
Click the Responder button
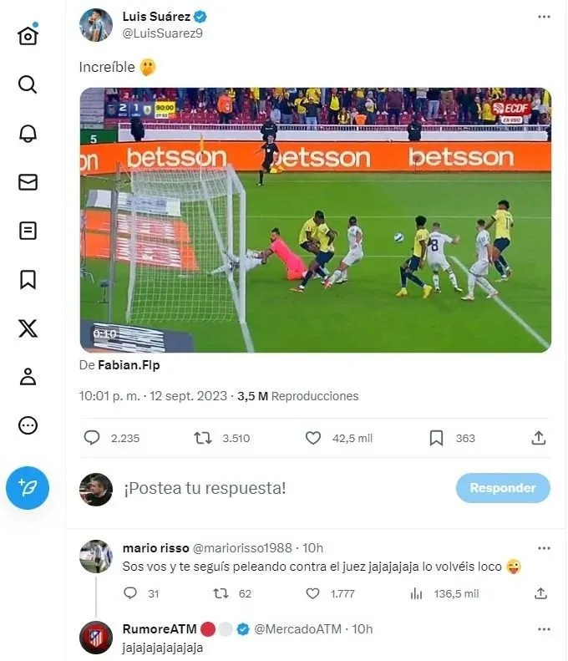(503, 488)
